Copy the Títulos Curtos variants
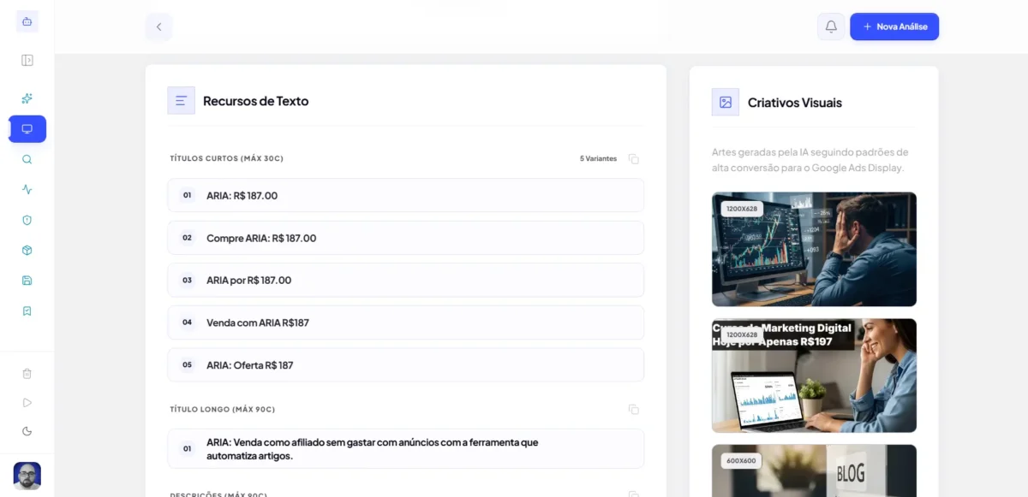Screen dimensions: 1028x497 point(633,159)
